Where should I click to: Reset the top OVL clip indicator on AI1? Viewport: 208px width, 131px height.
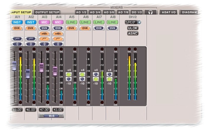tap(20, 49)
